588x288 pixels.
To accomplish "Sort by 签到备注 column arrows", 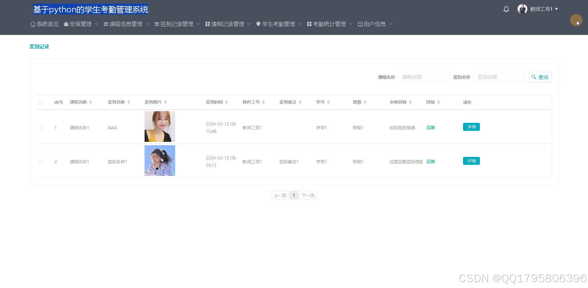I will (x=300, y=102).
